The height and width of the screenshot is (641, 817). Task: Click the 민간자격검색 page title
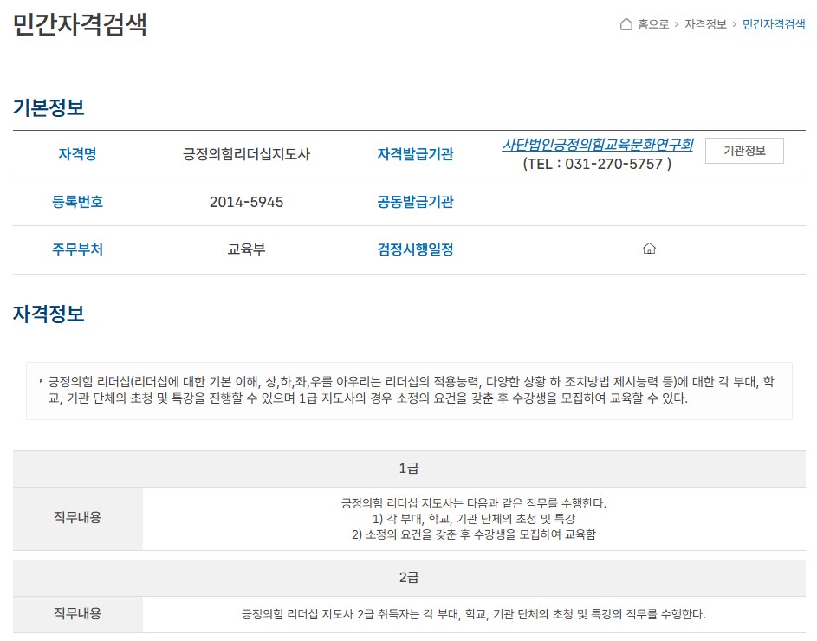(80, 25)
